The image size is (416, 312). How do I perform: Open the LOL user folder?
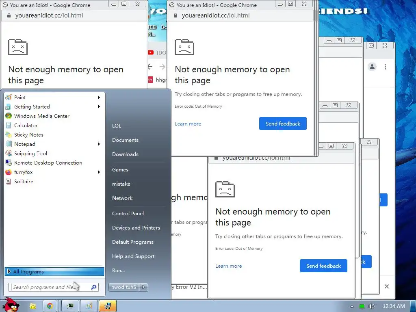click(117, 126)
